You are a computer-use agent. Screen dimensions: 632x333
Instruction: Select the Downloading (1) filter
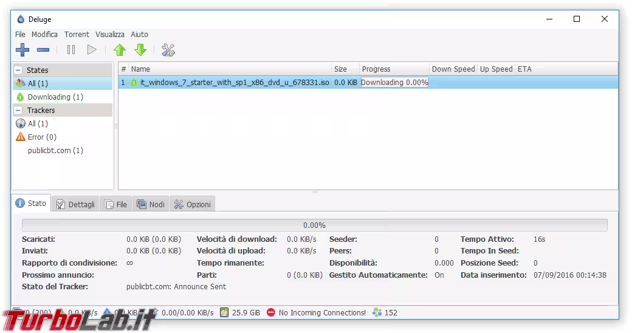pyautogui.click(x=55, y=97)
